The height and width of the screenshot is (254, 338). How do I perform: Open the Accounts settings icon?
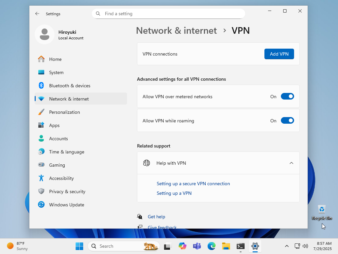point(41,138)
